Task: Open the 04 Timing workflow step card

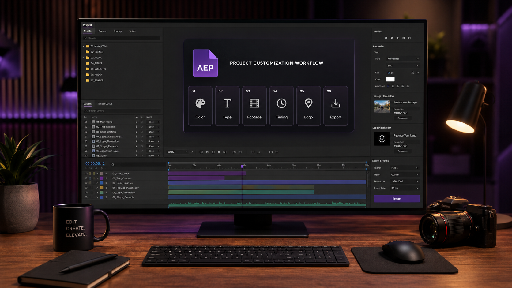Action: pos(281,106)
